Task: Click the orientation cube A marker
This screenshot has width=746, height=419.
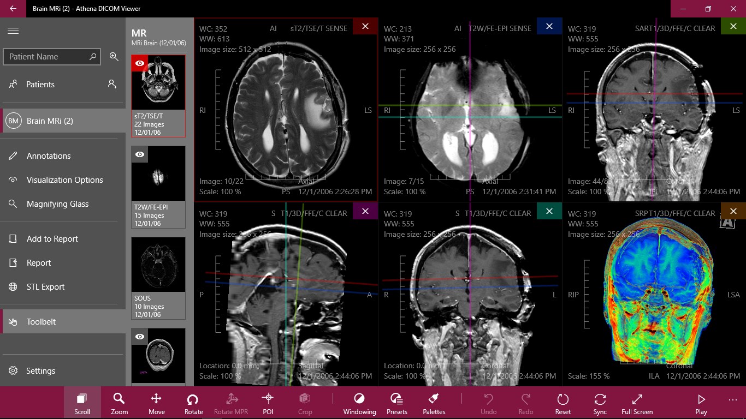Action: [727, 223]
